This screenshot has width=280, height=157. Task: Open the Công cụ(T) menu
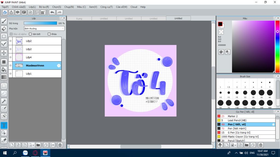106,7
